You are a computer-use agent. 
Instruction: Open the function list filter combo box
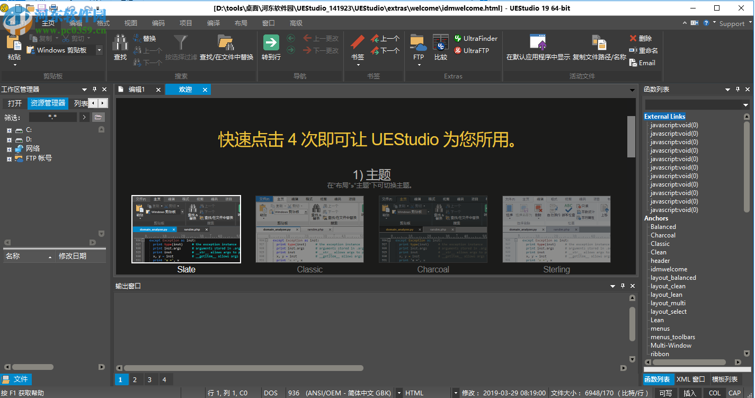(697, 105)
